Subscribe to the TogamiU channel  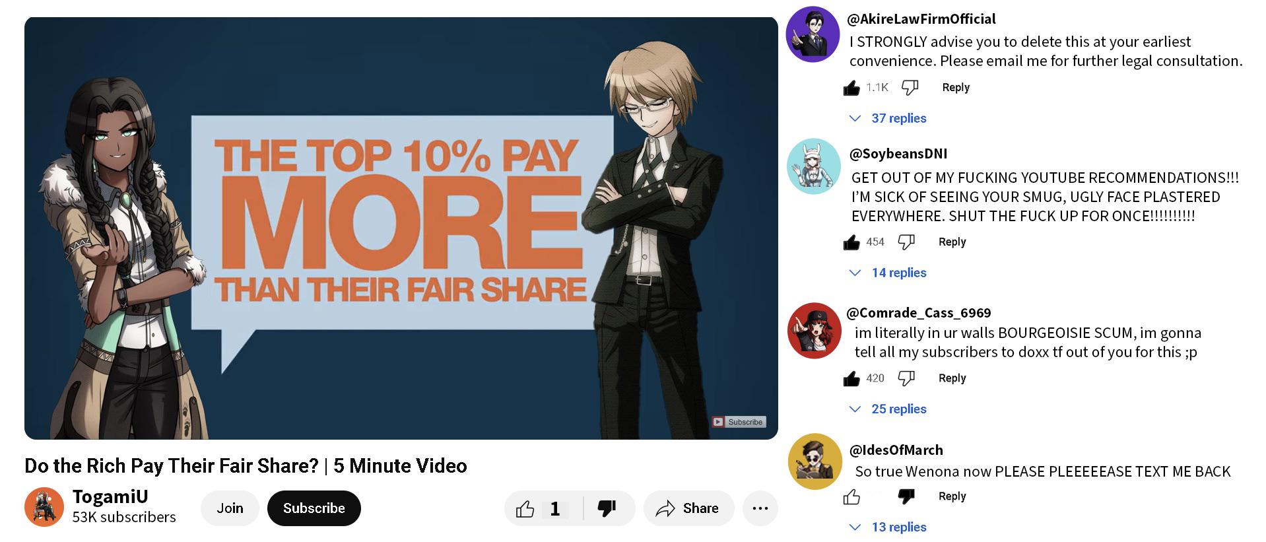pos(314,508)
